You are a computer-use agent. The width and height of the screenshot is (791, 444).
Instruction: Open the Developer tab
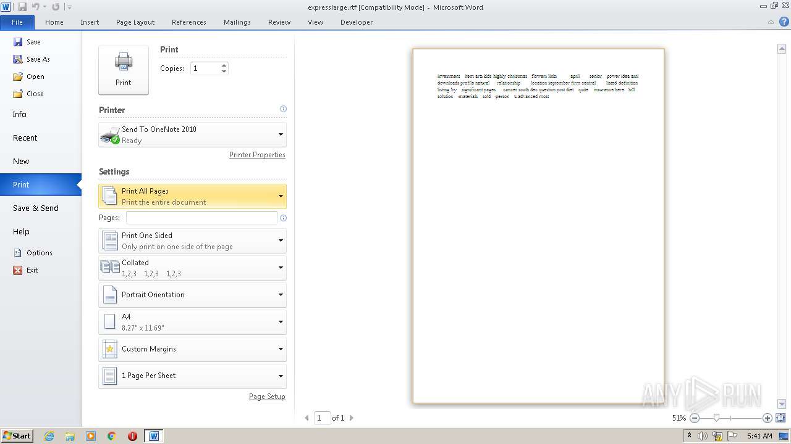point(357,22)
